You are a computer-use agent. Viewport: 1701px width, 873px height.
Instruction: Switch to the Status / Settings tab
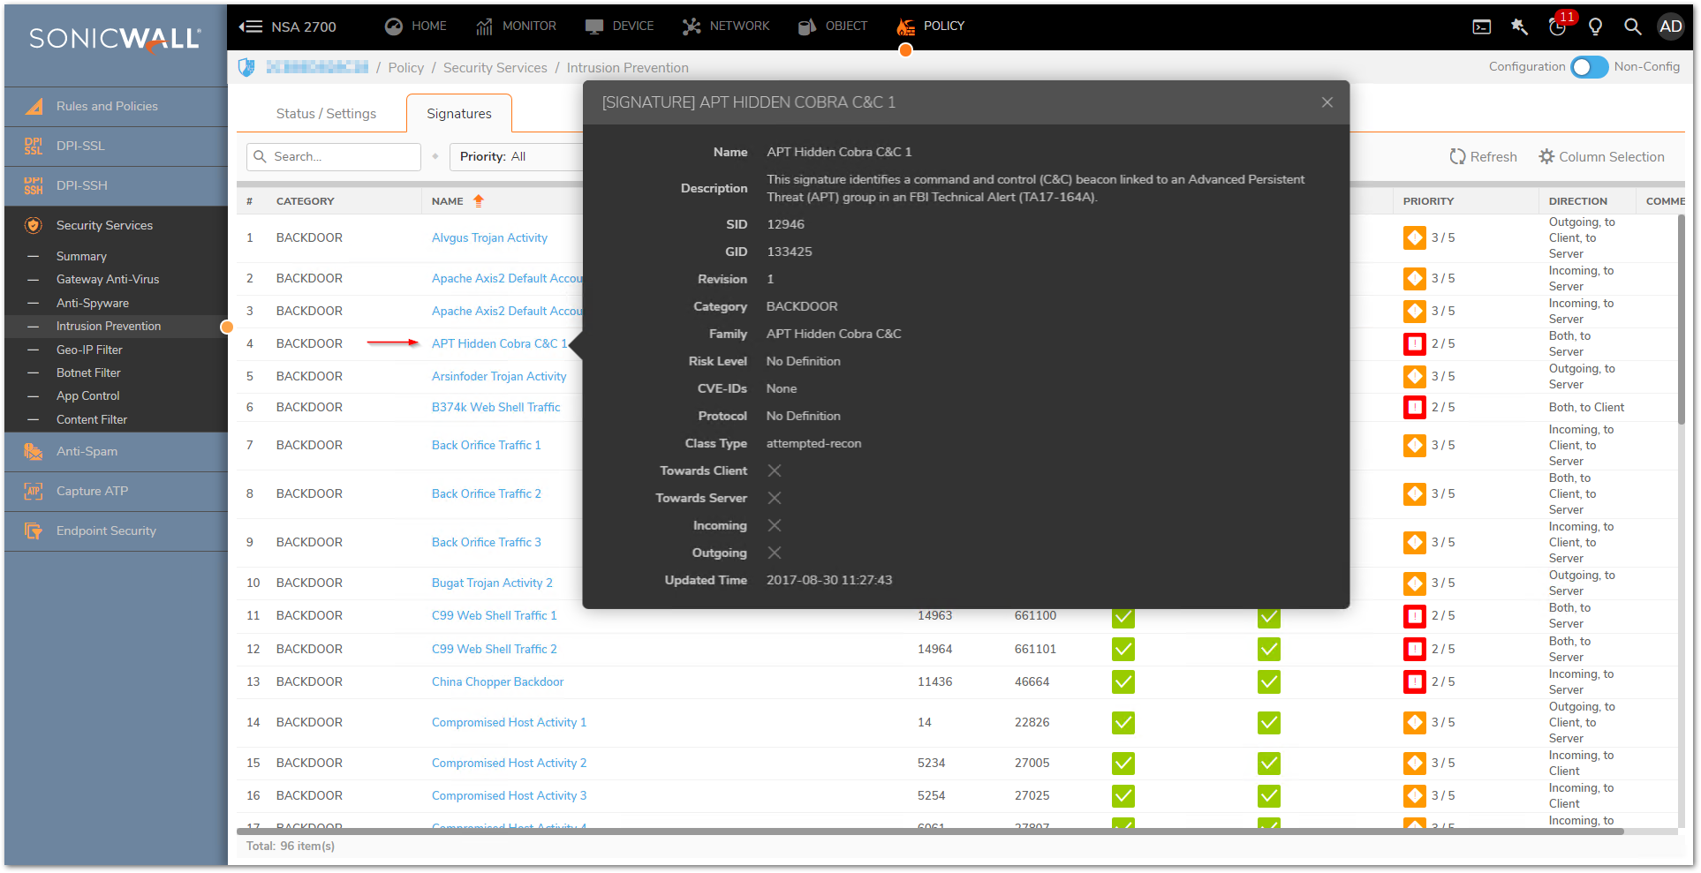tap(326, 114)
